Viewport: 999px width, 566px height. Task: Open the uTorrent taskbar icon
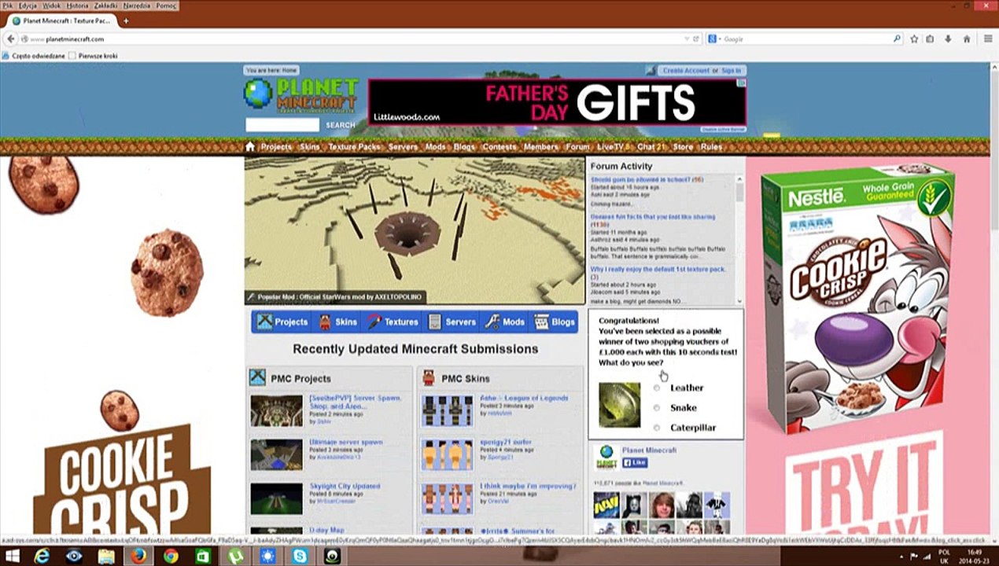(x=235, y=556)
